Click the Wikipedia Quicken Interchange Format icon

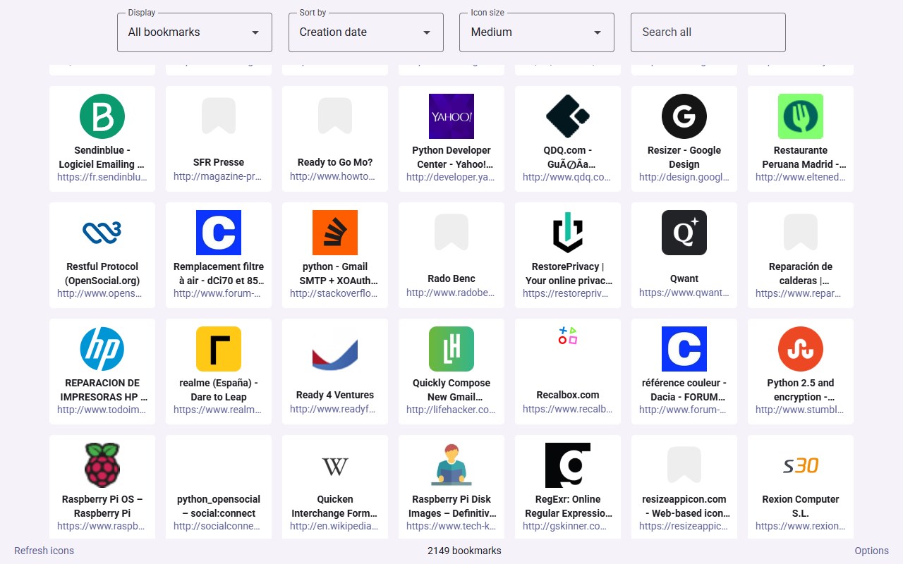(x=335, y=465)
